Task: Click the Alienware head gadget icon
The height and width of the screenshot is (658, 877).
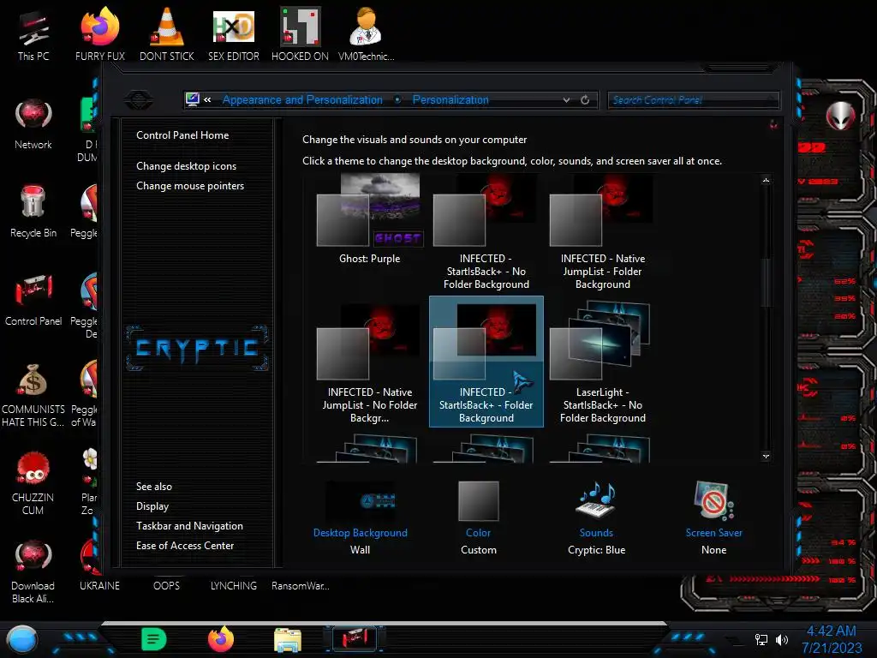Action: pos(840,116)
